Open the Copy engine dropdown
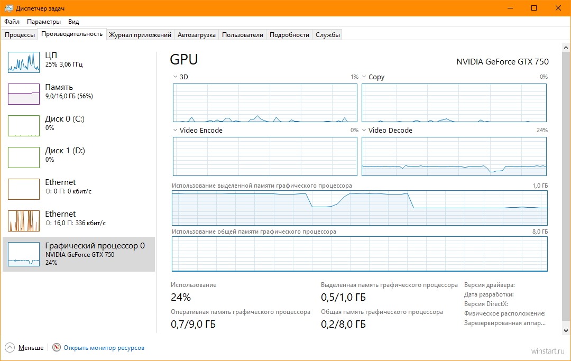This screenshot has width=571, height=361. coord(364,77)
